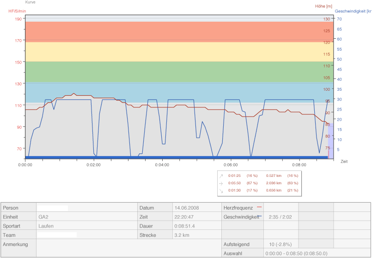This screenshot has width=372, height=258.
Task: Click the ascending arrow icon in legend
Action: click(221, 176)
